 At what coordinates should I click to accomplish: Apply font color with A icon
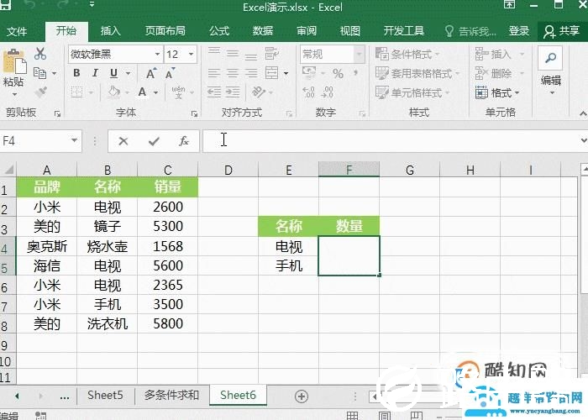point(142,92)
